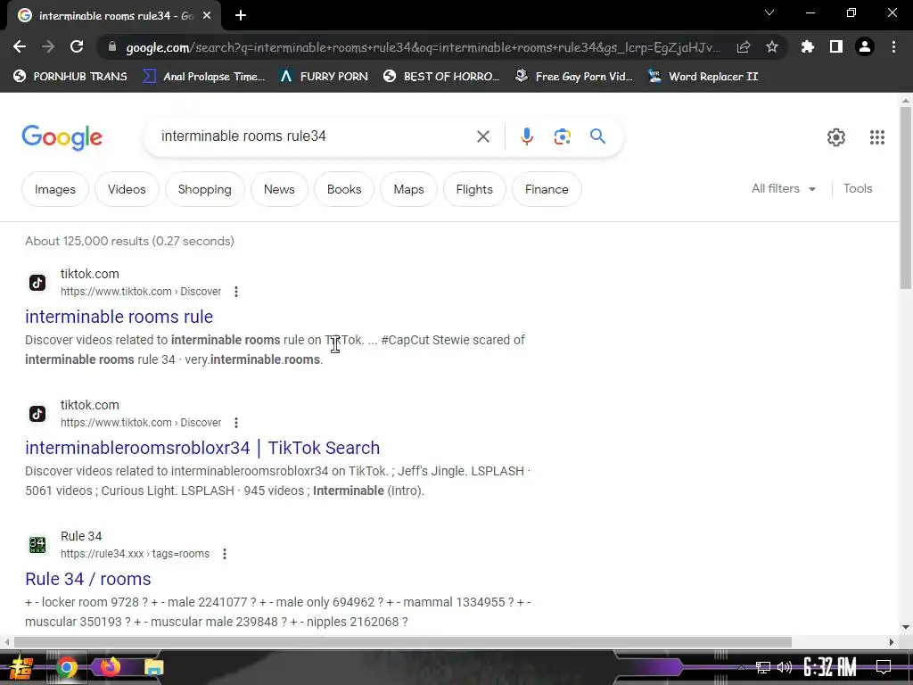This screenshot has height=685, width=913.
Task: Click the first tiktok.com site name
Action: [x=90, y=274]
